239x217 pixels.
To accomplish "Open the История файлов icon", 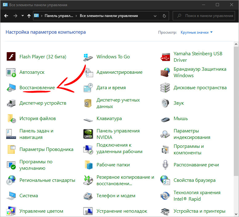I will coord(12,119).
